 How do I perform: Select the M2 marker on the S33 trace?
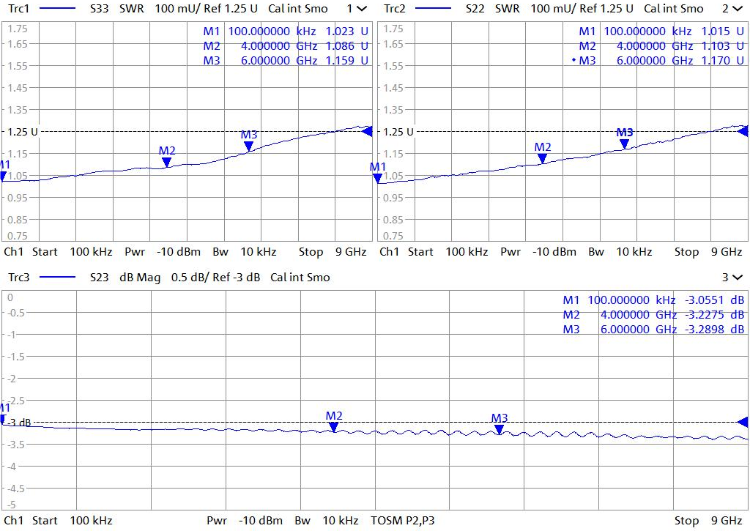tap(167, 162)
